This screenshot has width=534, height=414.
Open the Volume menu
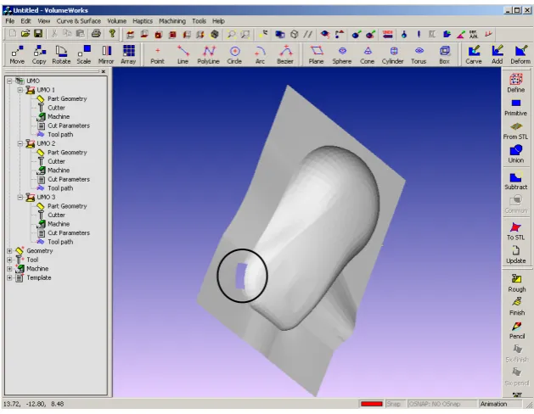point(117,21)
